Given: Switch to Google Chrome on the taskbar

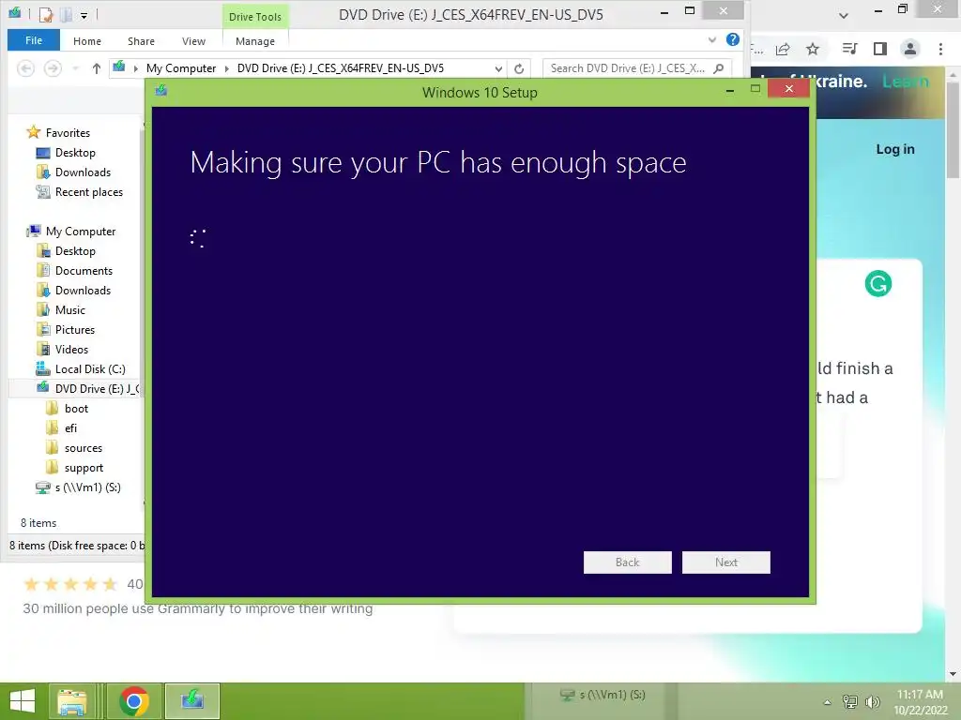Looking at the screenshot, I should (x=134, y=701).
